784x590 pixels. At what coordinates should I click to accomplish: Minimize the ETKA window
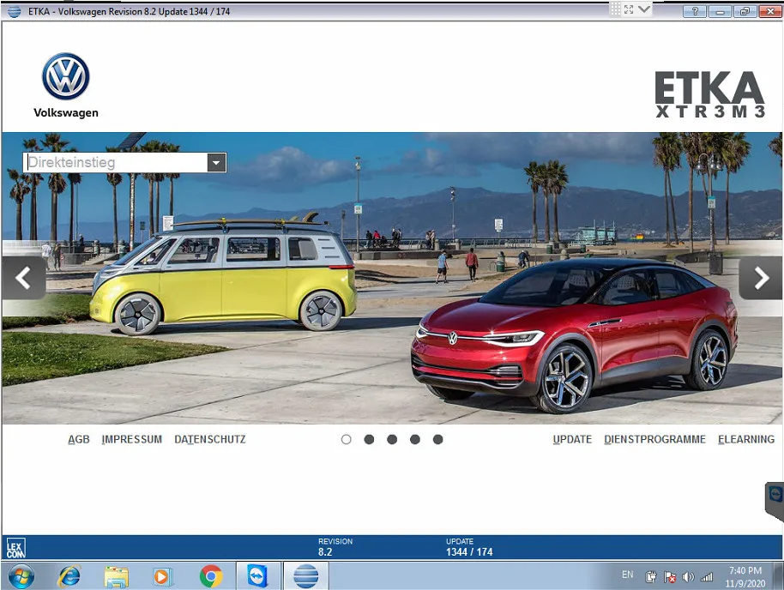tap(720, 11)
